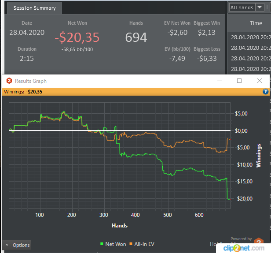Maximize the Results Graph window
This screenshot has width=271, height=253.
coord(239,81)
